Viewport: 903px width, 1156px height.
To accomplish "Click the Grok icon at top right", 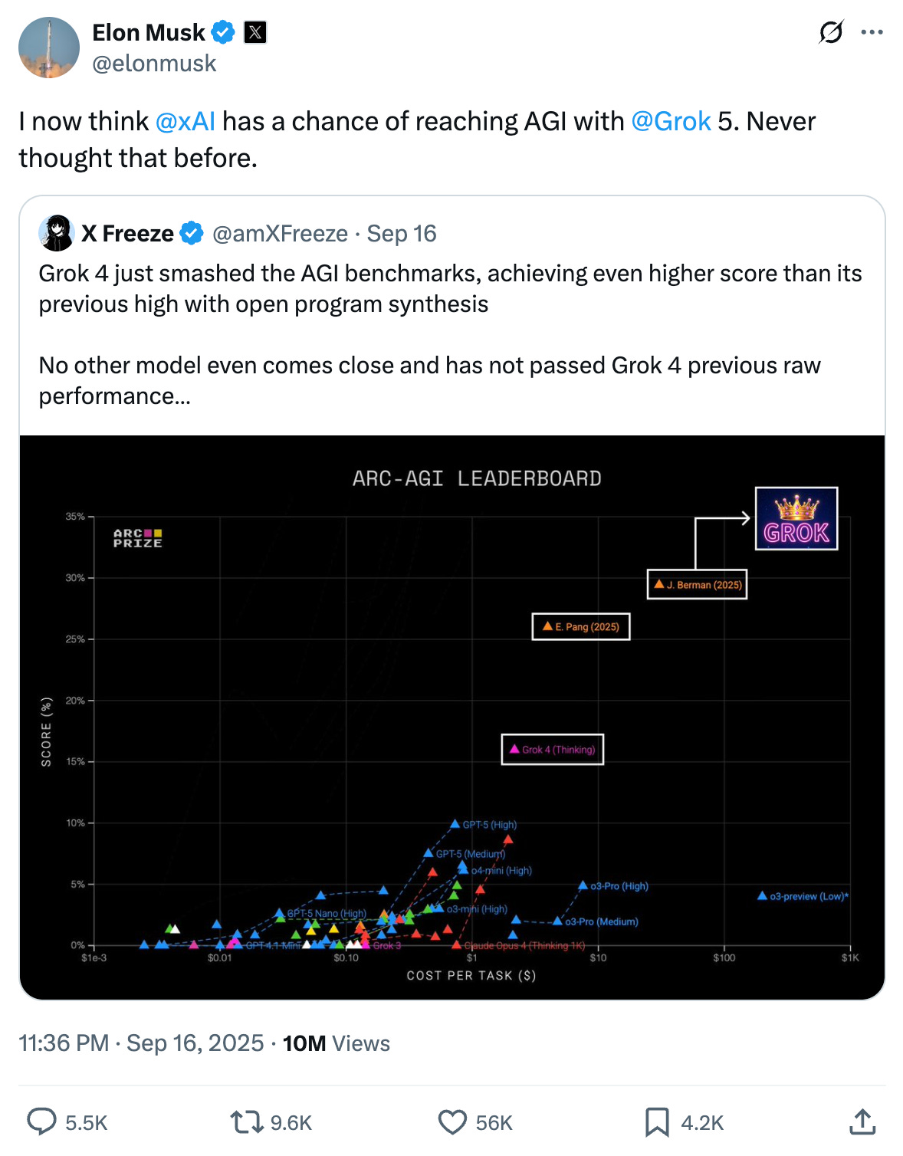I will (x=831, y=32).
